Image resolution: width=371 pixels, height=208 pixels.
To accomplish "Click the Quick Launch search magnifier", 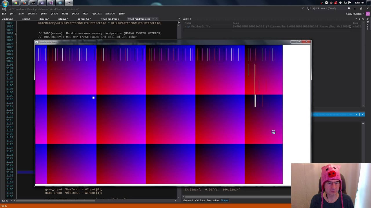I will pyautogui.click(x=349, y=8).
